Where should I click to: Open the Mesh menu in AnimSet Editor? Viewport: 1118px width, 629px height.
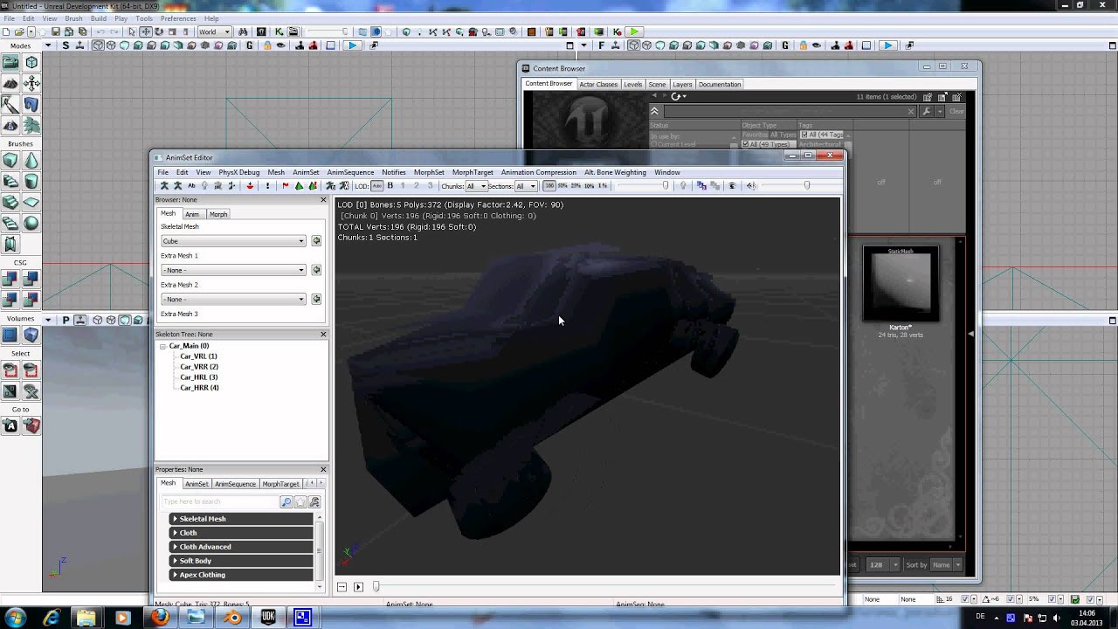click(x=276, y=172)
